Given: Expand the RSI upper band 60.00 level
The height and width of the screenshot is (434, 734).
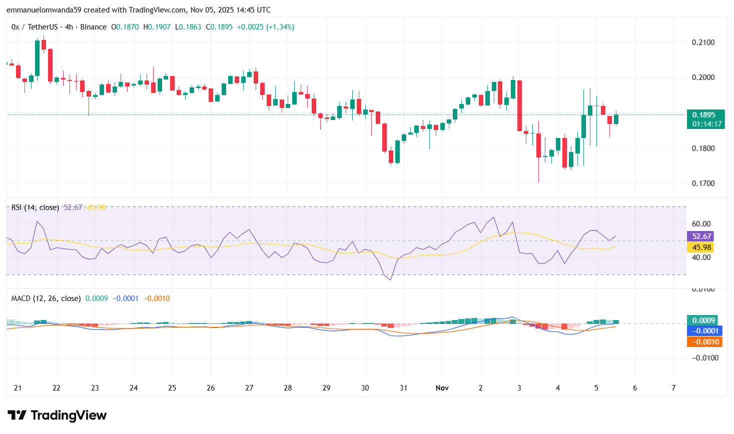Looking at the screenshot, I should coord(701,223).
